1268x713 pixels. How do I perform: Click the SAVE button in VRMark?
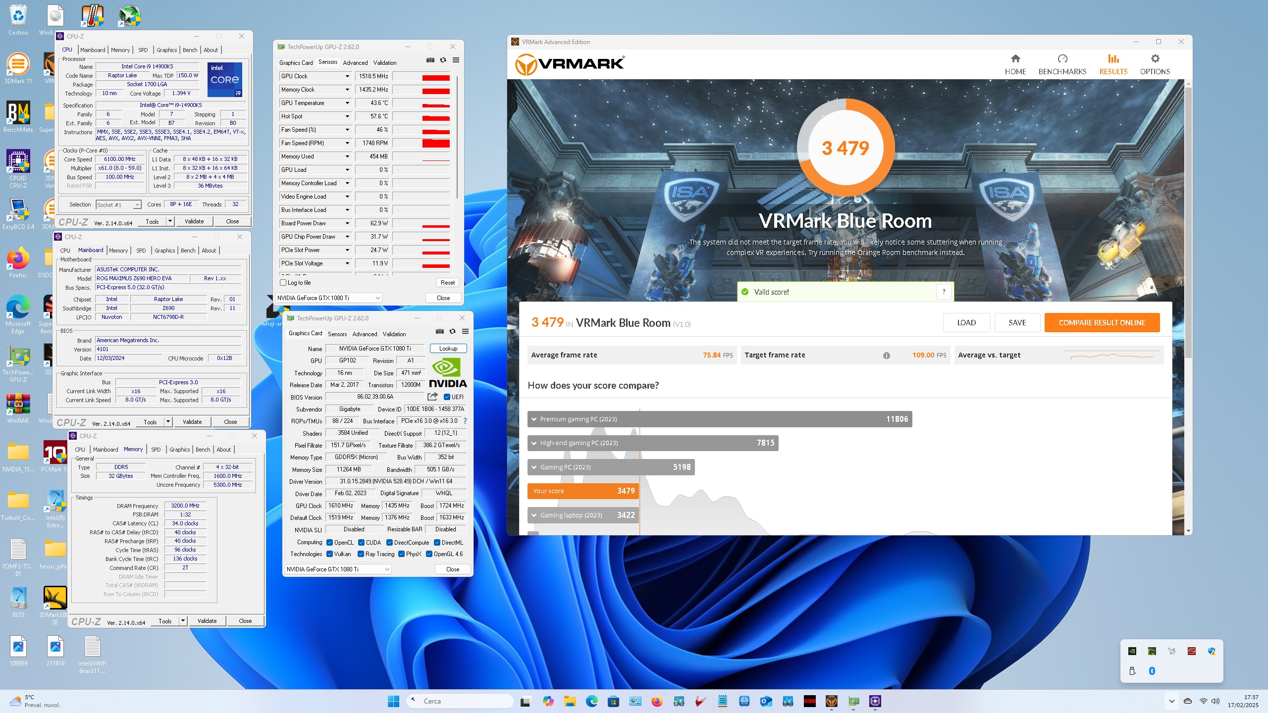tap(1017, 323)
